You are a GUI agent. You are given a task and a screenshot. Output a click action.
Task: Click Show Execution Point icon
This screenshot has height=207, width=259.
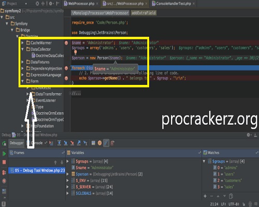click(51, 143)
